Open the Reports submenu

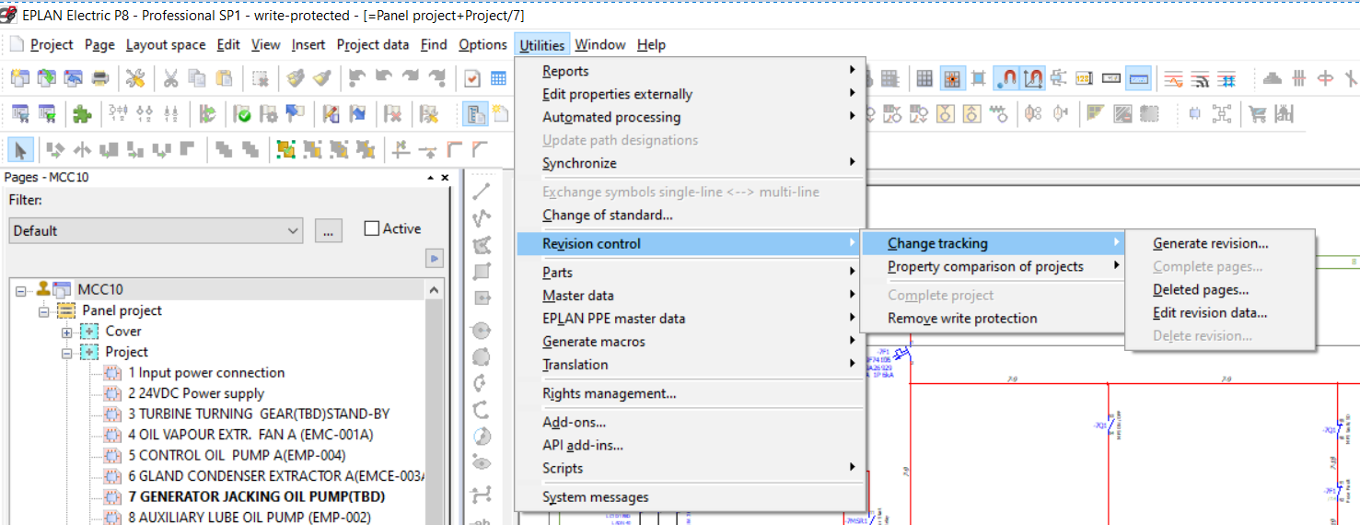(691, 71)
